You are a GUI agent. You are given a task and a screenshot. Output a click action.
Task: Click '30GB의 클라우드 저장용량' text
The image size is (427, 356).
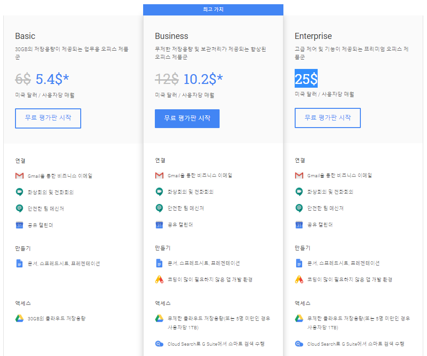pyautogui.click(x=57, y=318)
